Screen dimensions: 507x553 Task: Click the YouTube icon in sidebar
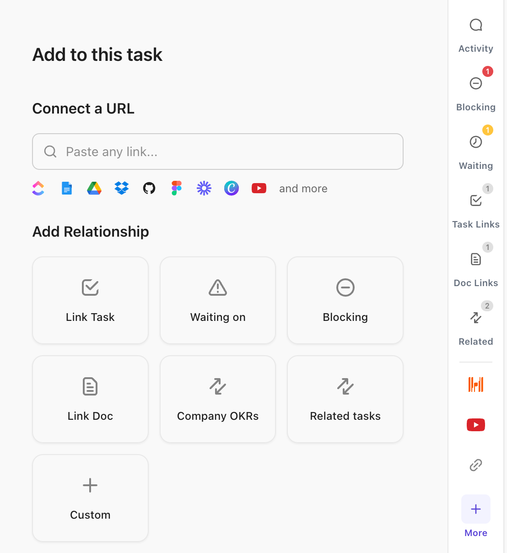476,425
